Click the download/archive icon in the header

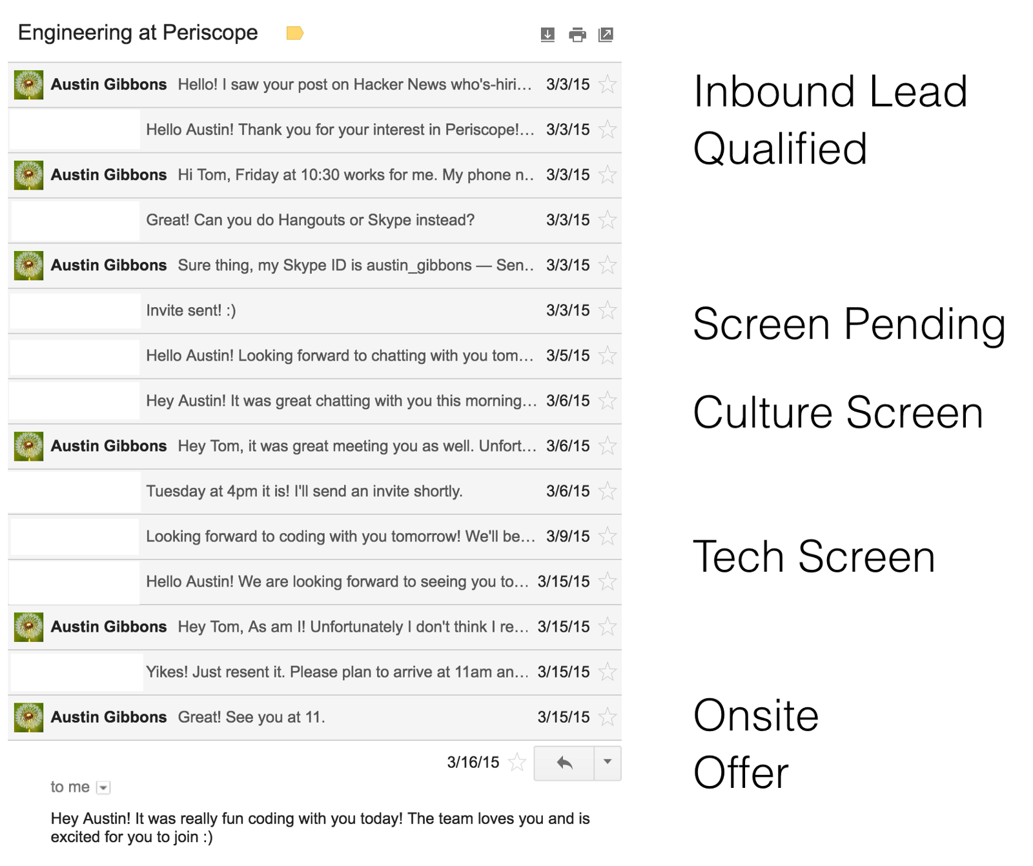tap(547, 35)
